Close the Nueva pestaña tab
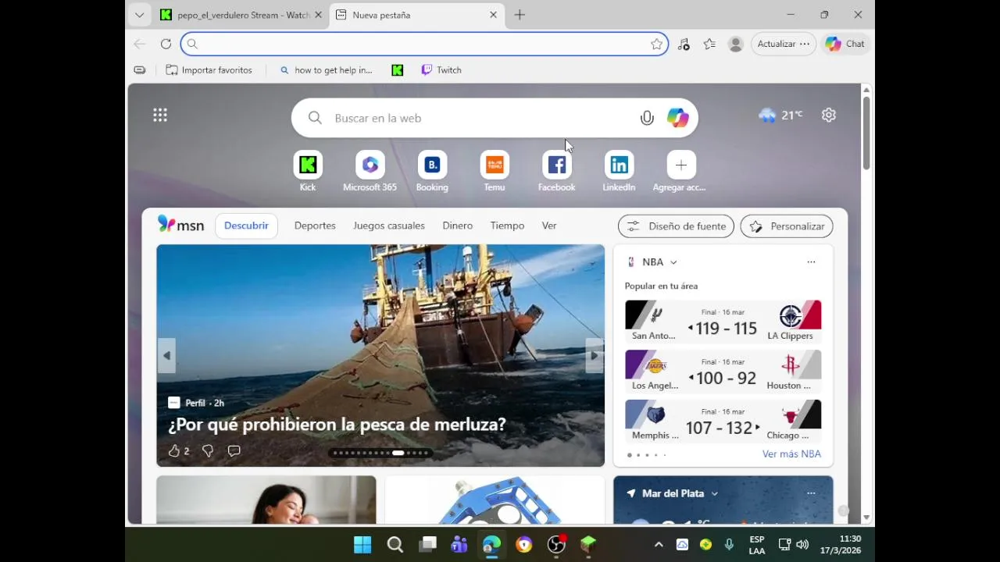 click(x=493, y=15)
